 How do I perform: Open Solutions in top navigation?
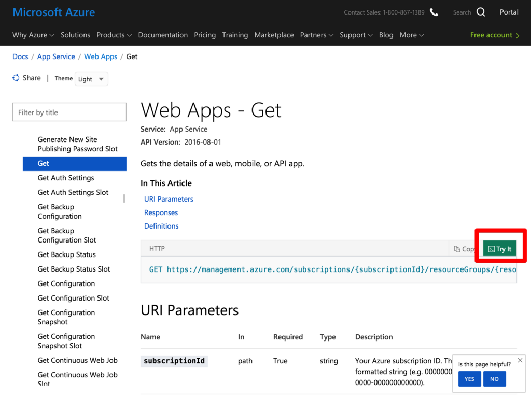point(76,35)
